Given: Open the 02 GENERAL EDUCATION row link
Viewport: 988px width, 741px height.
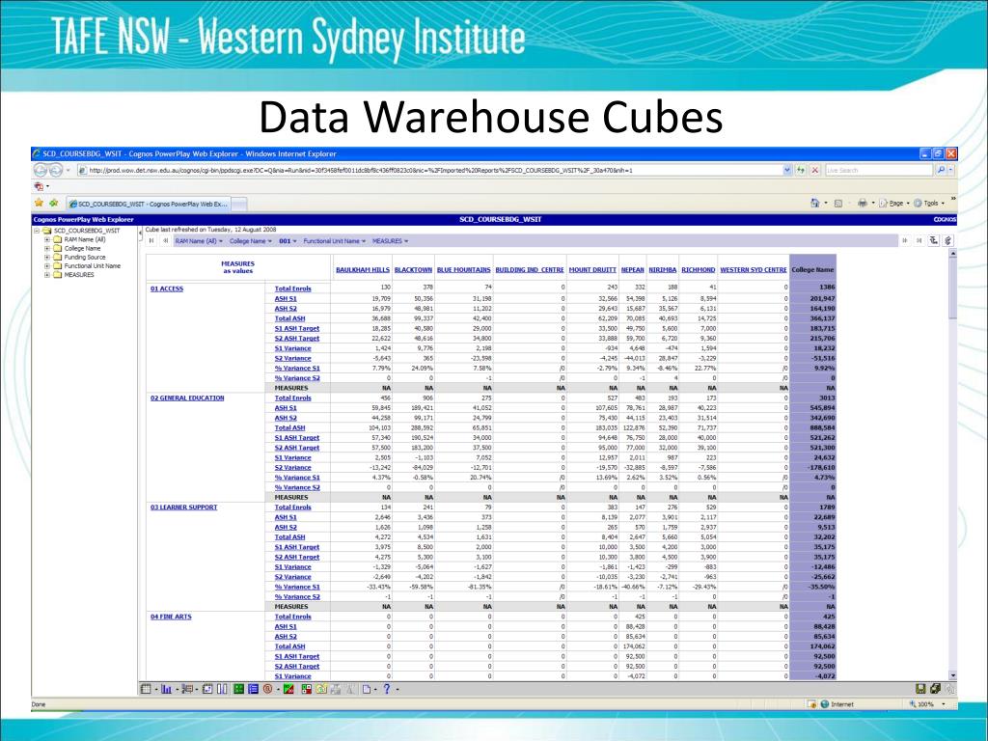Looking at the screenshot, I should click(187, 398).
